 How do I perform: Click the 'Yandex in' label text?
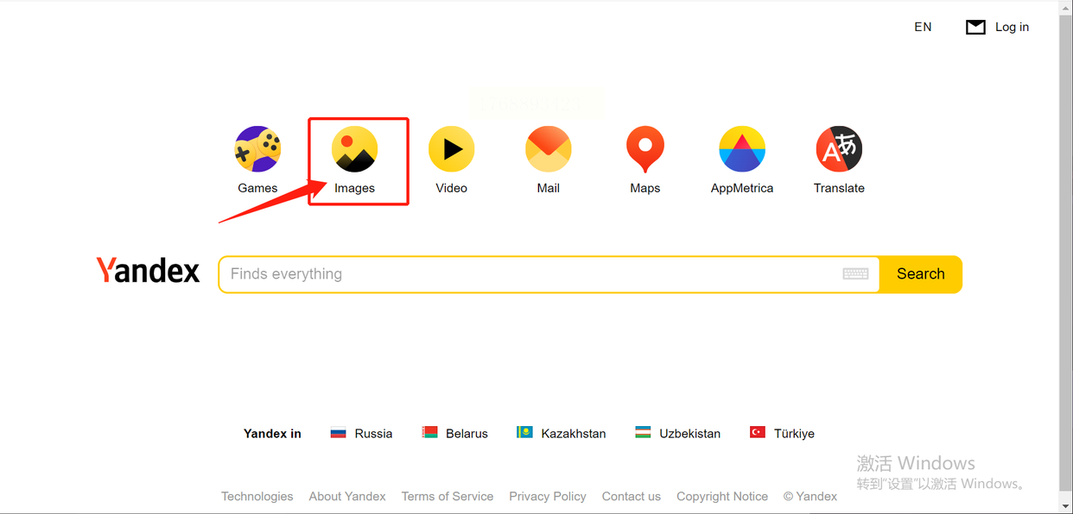pyautogui.click(x=272, y=434)
